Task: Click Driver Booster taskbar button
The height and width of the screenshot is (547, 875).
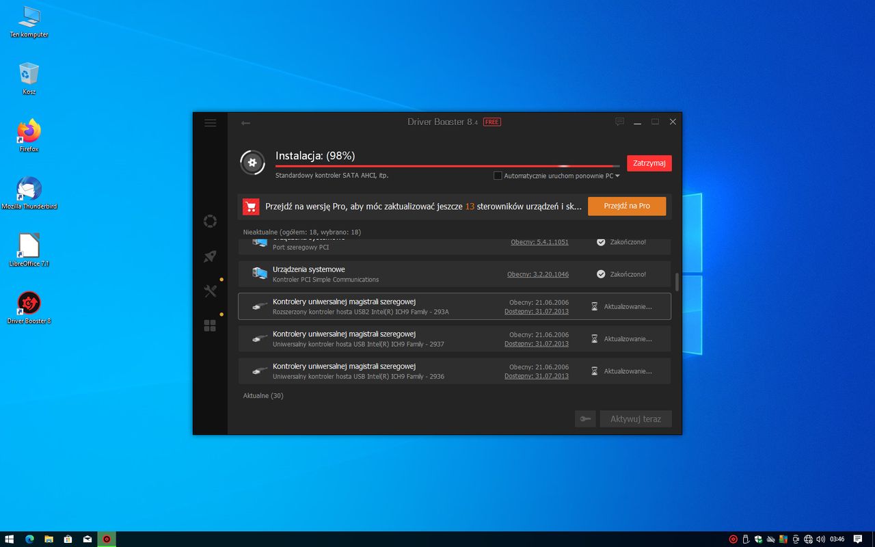Action: 107,539
